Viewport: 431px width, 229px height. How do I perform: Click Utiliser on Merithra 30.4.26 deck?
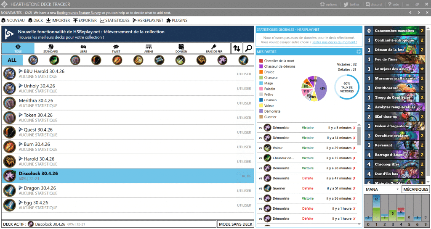(x=244, y=103)
